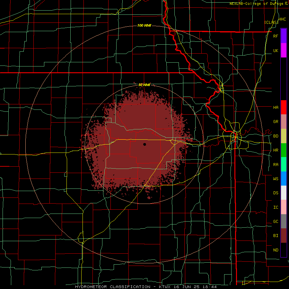Click the dusty pink GR legend swatch
Screen dimensions: 289x289
click(284, 122)
